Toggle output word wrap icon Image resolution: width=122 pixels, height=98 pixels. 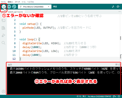click(116, 65)
